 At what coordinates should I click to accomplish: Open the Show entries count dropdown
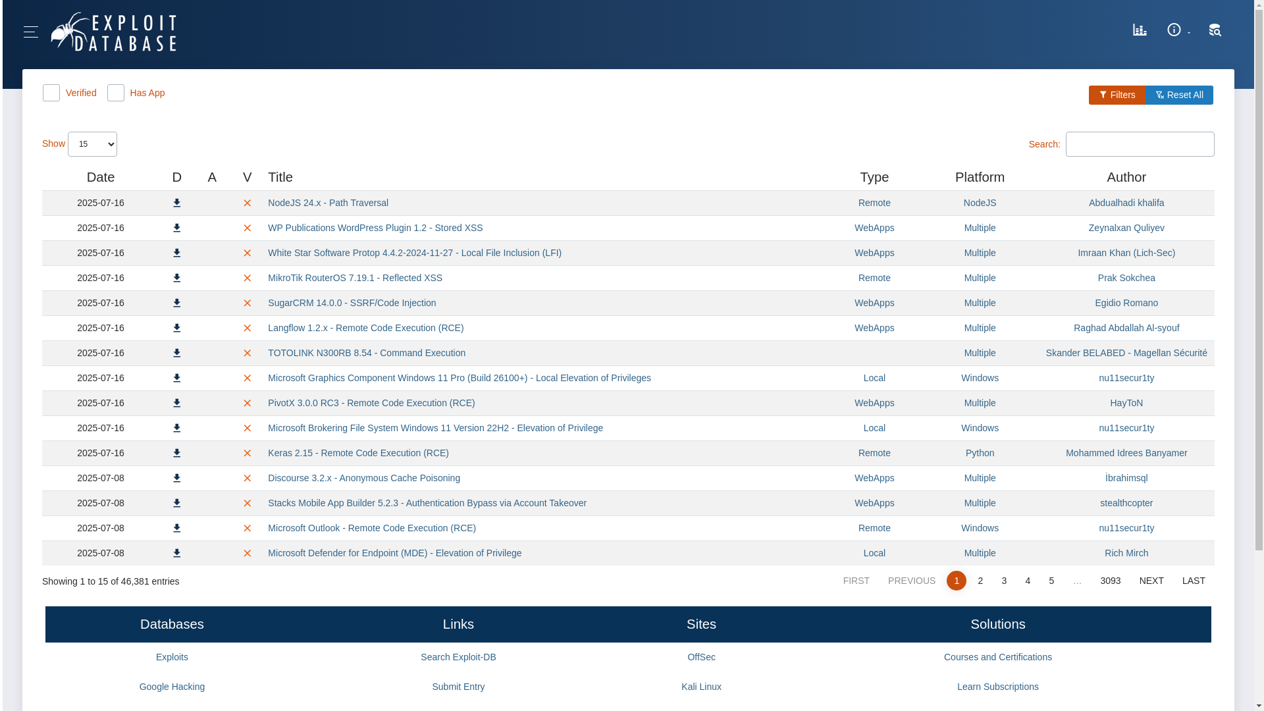(x=92, y=144)
